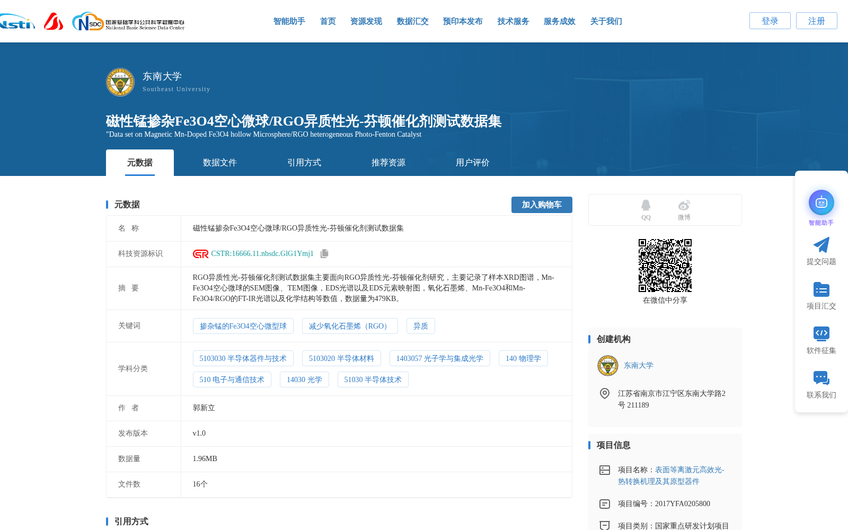Copy the CSTR identifier with copy icon

tap(324, 254)
